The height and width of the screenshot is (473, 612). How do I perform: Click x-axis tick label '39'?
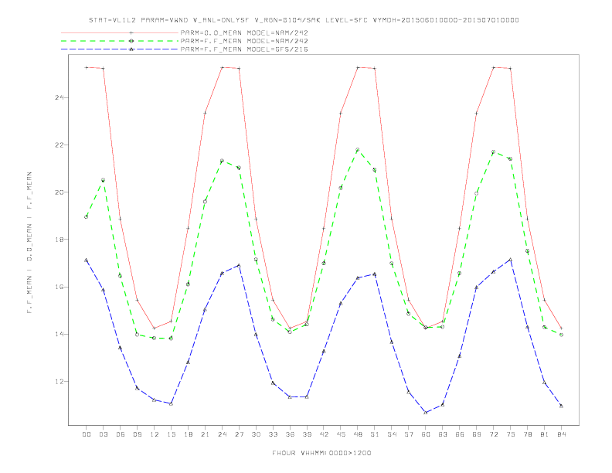307,434
